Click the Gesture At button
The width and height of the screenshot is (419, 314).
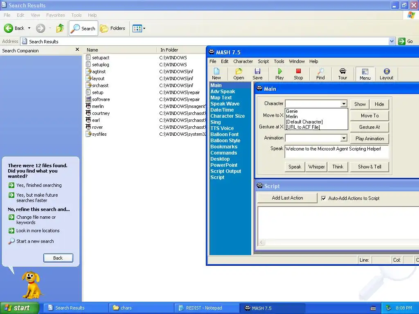369,127
